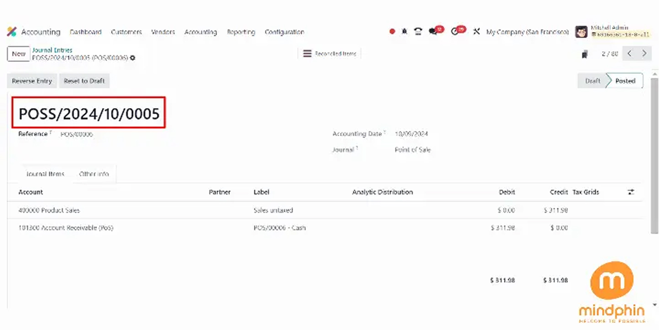Follow the Journal Entries breadcrumb link
Viewport: 659px width, 330px height.
pos(52,50)
